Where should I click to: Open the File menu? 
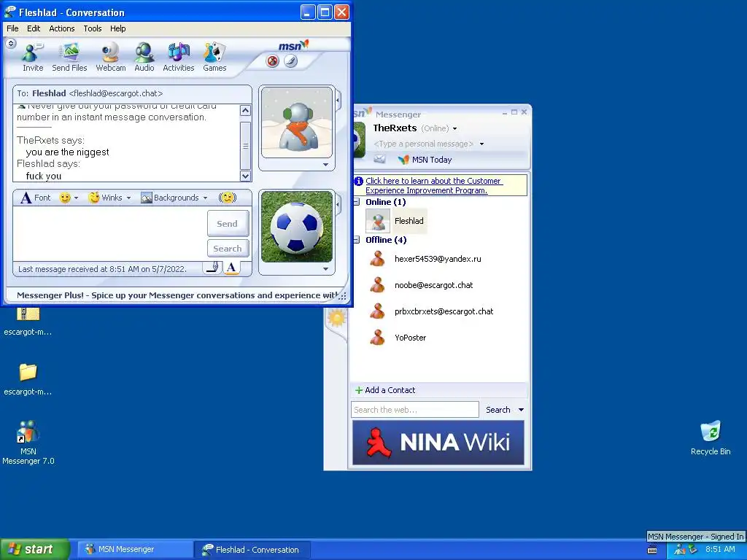12,28
